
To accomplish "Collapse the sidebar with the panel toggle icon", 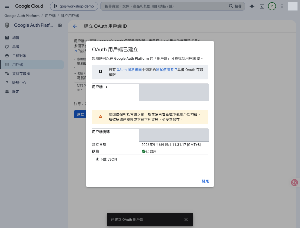I will 60,25.
